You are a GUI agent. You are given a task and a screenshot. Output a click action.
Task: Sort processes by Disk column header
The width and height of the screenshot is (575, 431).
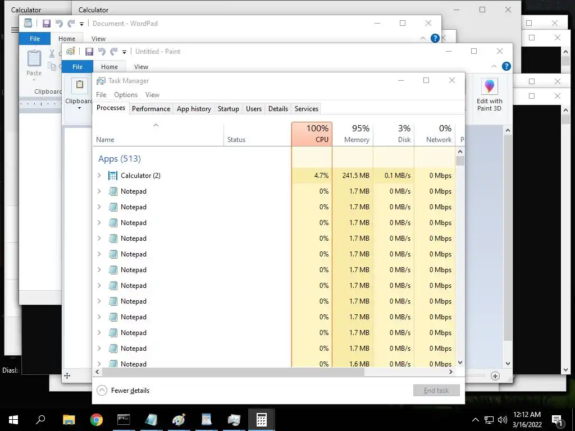pos(394,134)
